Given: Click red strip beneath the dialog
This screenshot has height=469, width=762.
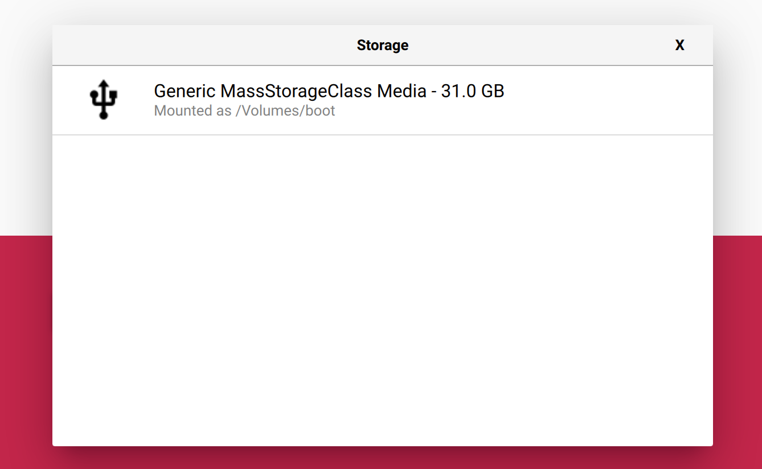Looking at the screenshot, I should pyautogui.click(x=382, y=458).
